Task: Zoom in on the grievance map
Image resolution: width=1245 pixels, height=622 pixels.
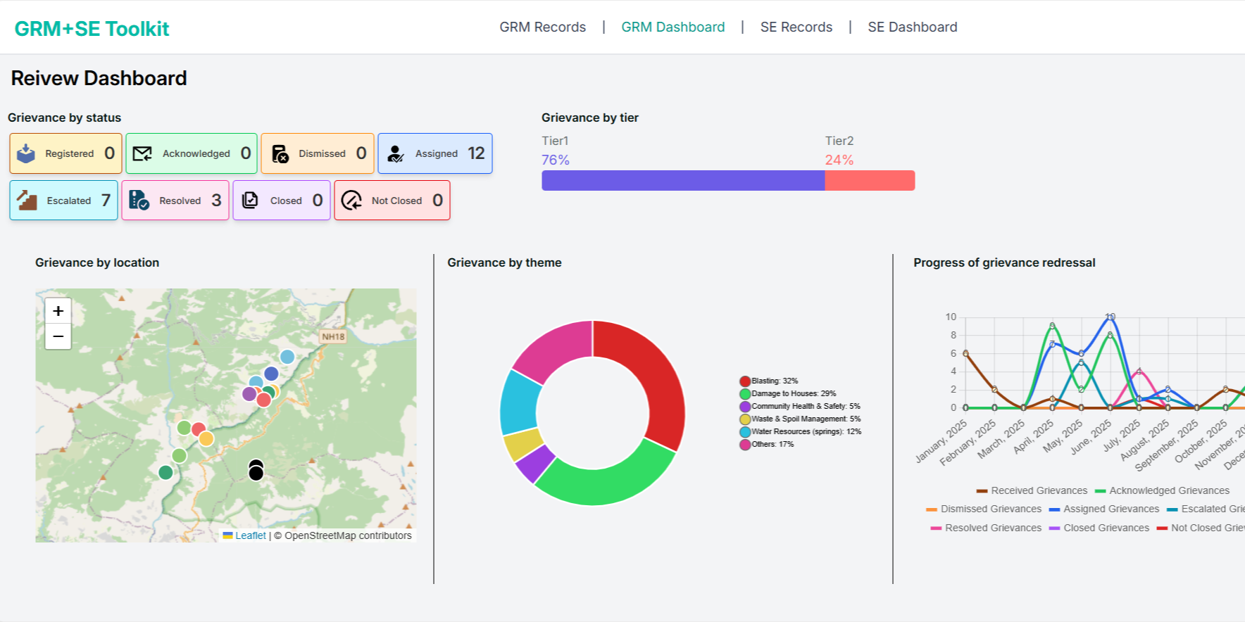Action: (x=58, y=310)
